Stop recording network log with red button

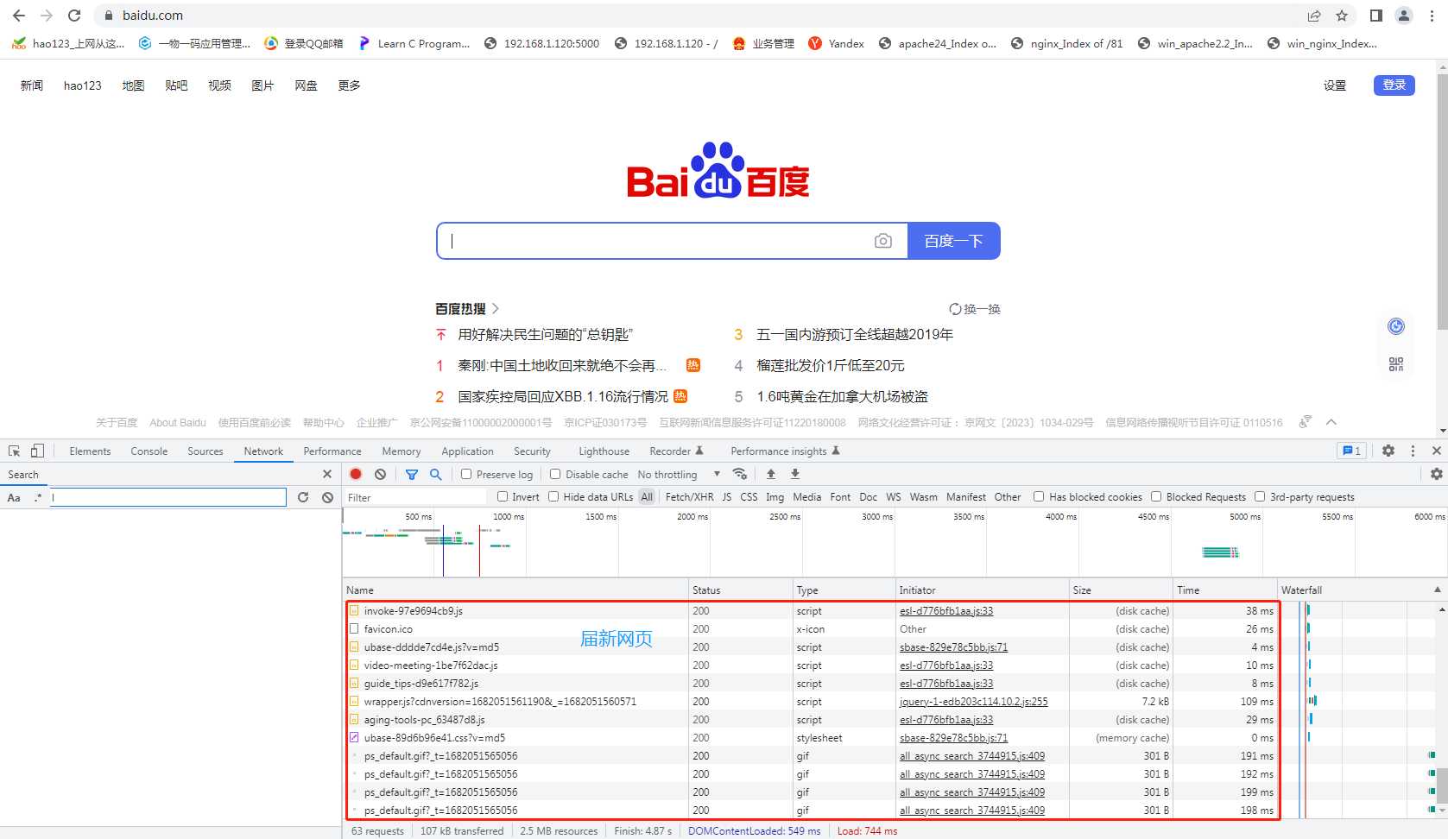tap(356, 474)
